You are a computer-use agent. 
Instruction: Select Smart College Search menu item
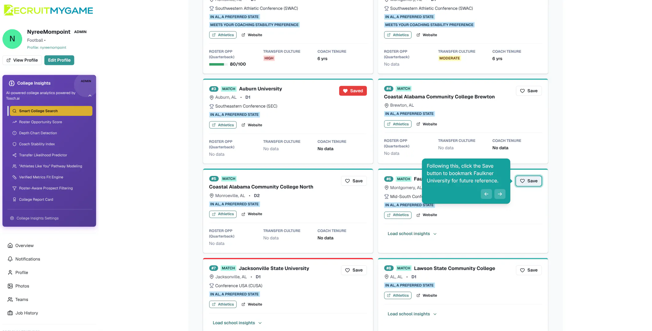coord(51,111)
